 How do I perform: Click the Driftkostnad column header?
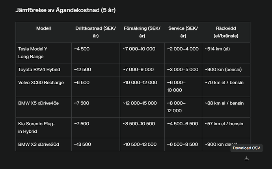click(x=95, y=32)
